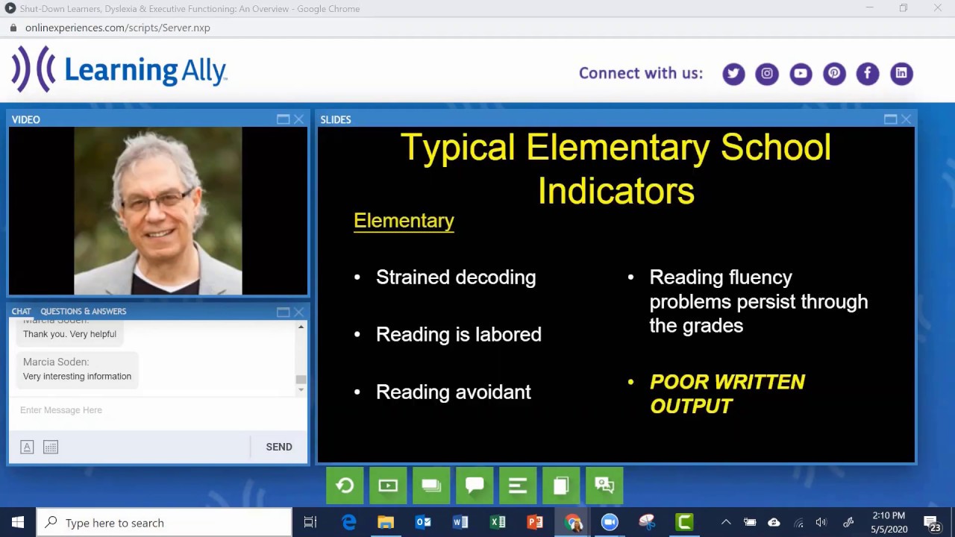Show hidden system tray icons
955x537 pixels.
pyautogui.click(x=726, y=522)
